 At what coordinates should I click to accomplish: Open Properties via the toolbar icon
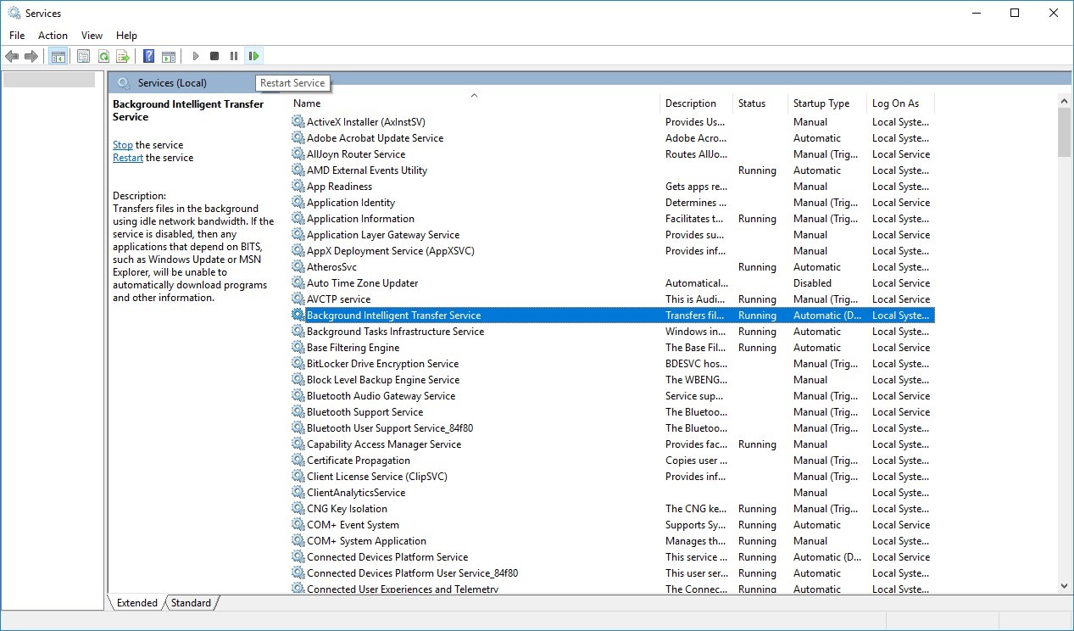[83, 56]
